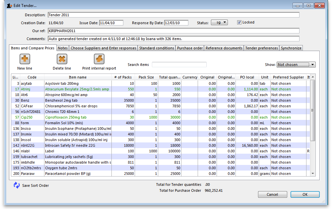This screenshot has width=332, height=209.
Task: Sort by the Item name column header
Action: point(78,77)
